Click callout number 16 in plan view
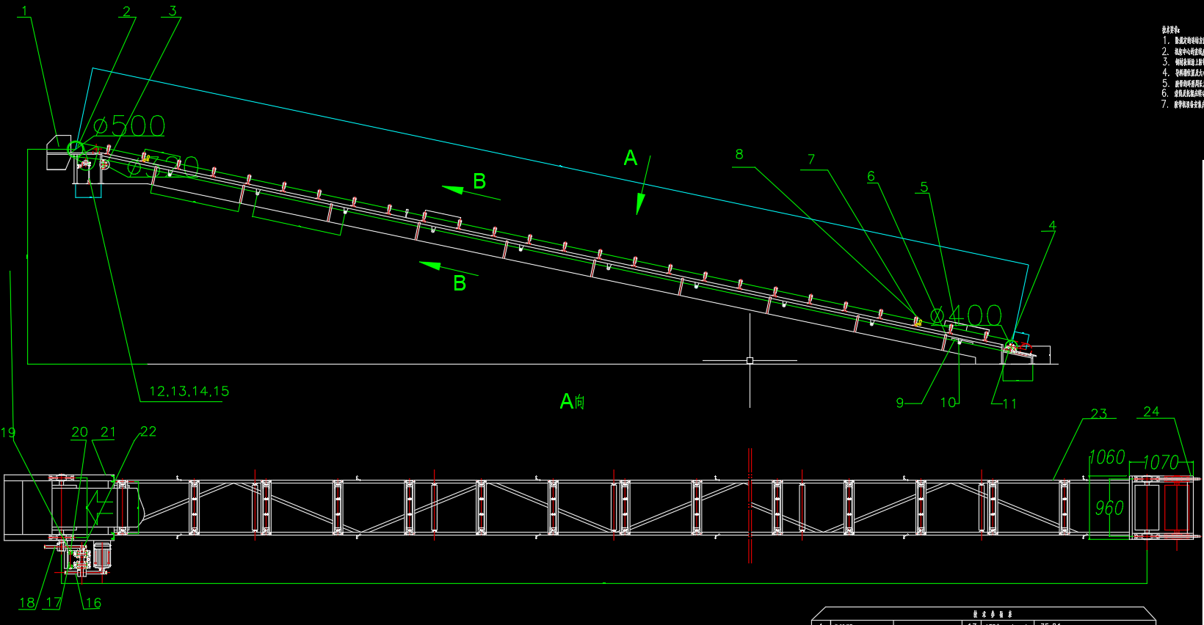Screen dimensions: 1204x625 93,603
